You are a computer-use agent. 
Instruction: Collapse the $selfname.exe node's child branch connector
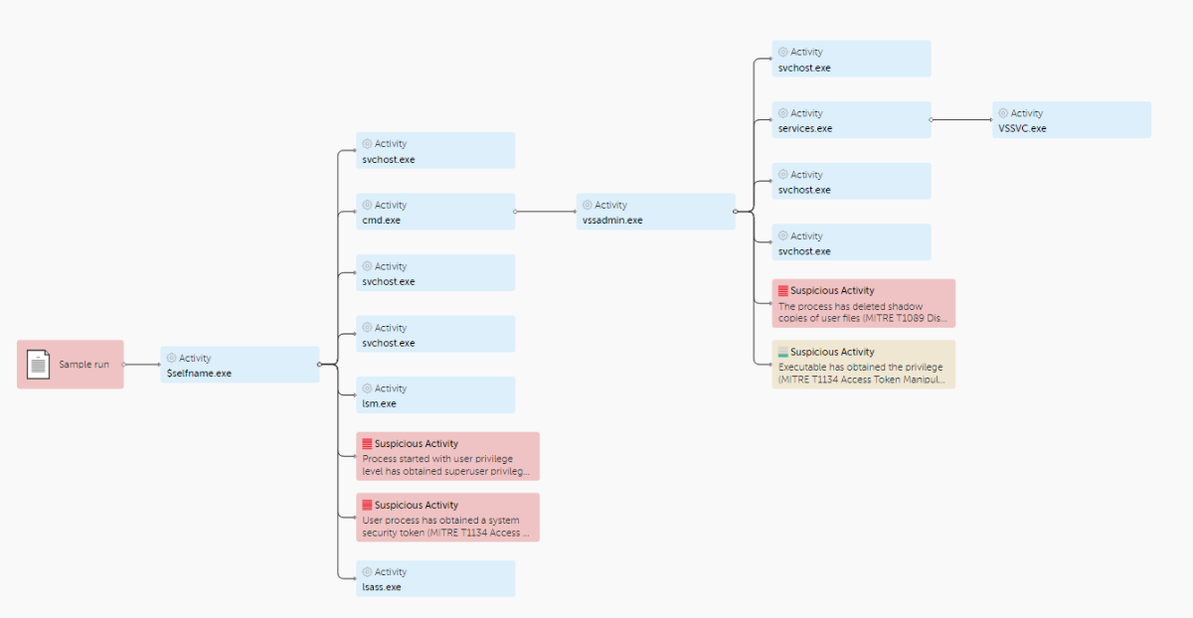pyautogui.click(x=319, y=365)
